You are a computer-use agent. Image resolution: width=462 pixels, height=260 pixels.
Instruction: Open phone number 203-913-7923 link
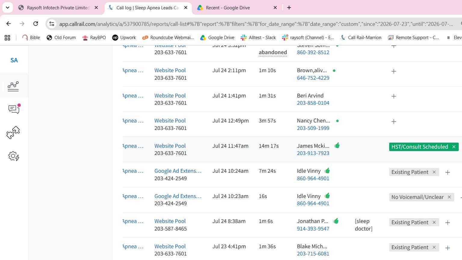click(313, 153)
